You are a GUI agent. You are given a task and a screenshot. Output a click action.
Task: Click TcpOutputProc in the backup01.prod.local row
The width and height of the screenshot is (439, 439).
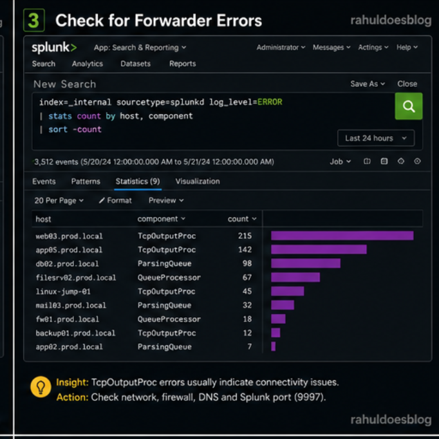click(x=167, y=333)
